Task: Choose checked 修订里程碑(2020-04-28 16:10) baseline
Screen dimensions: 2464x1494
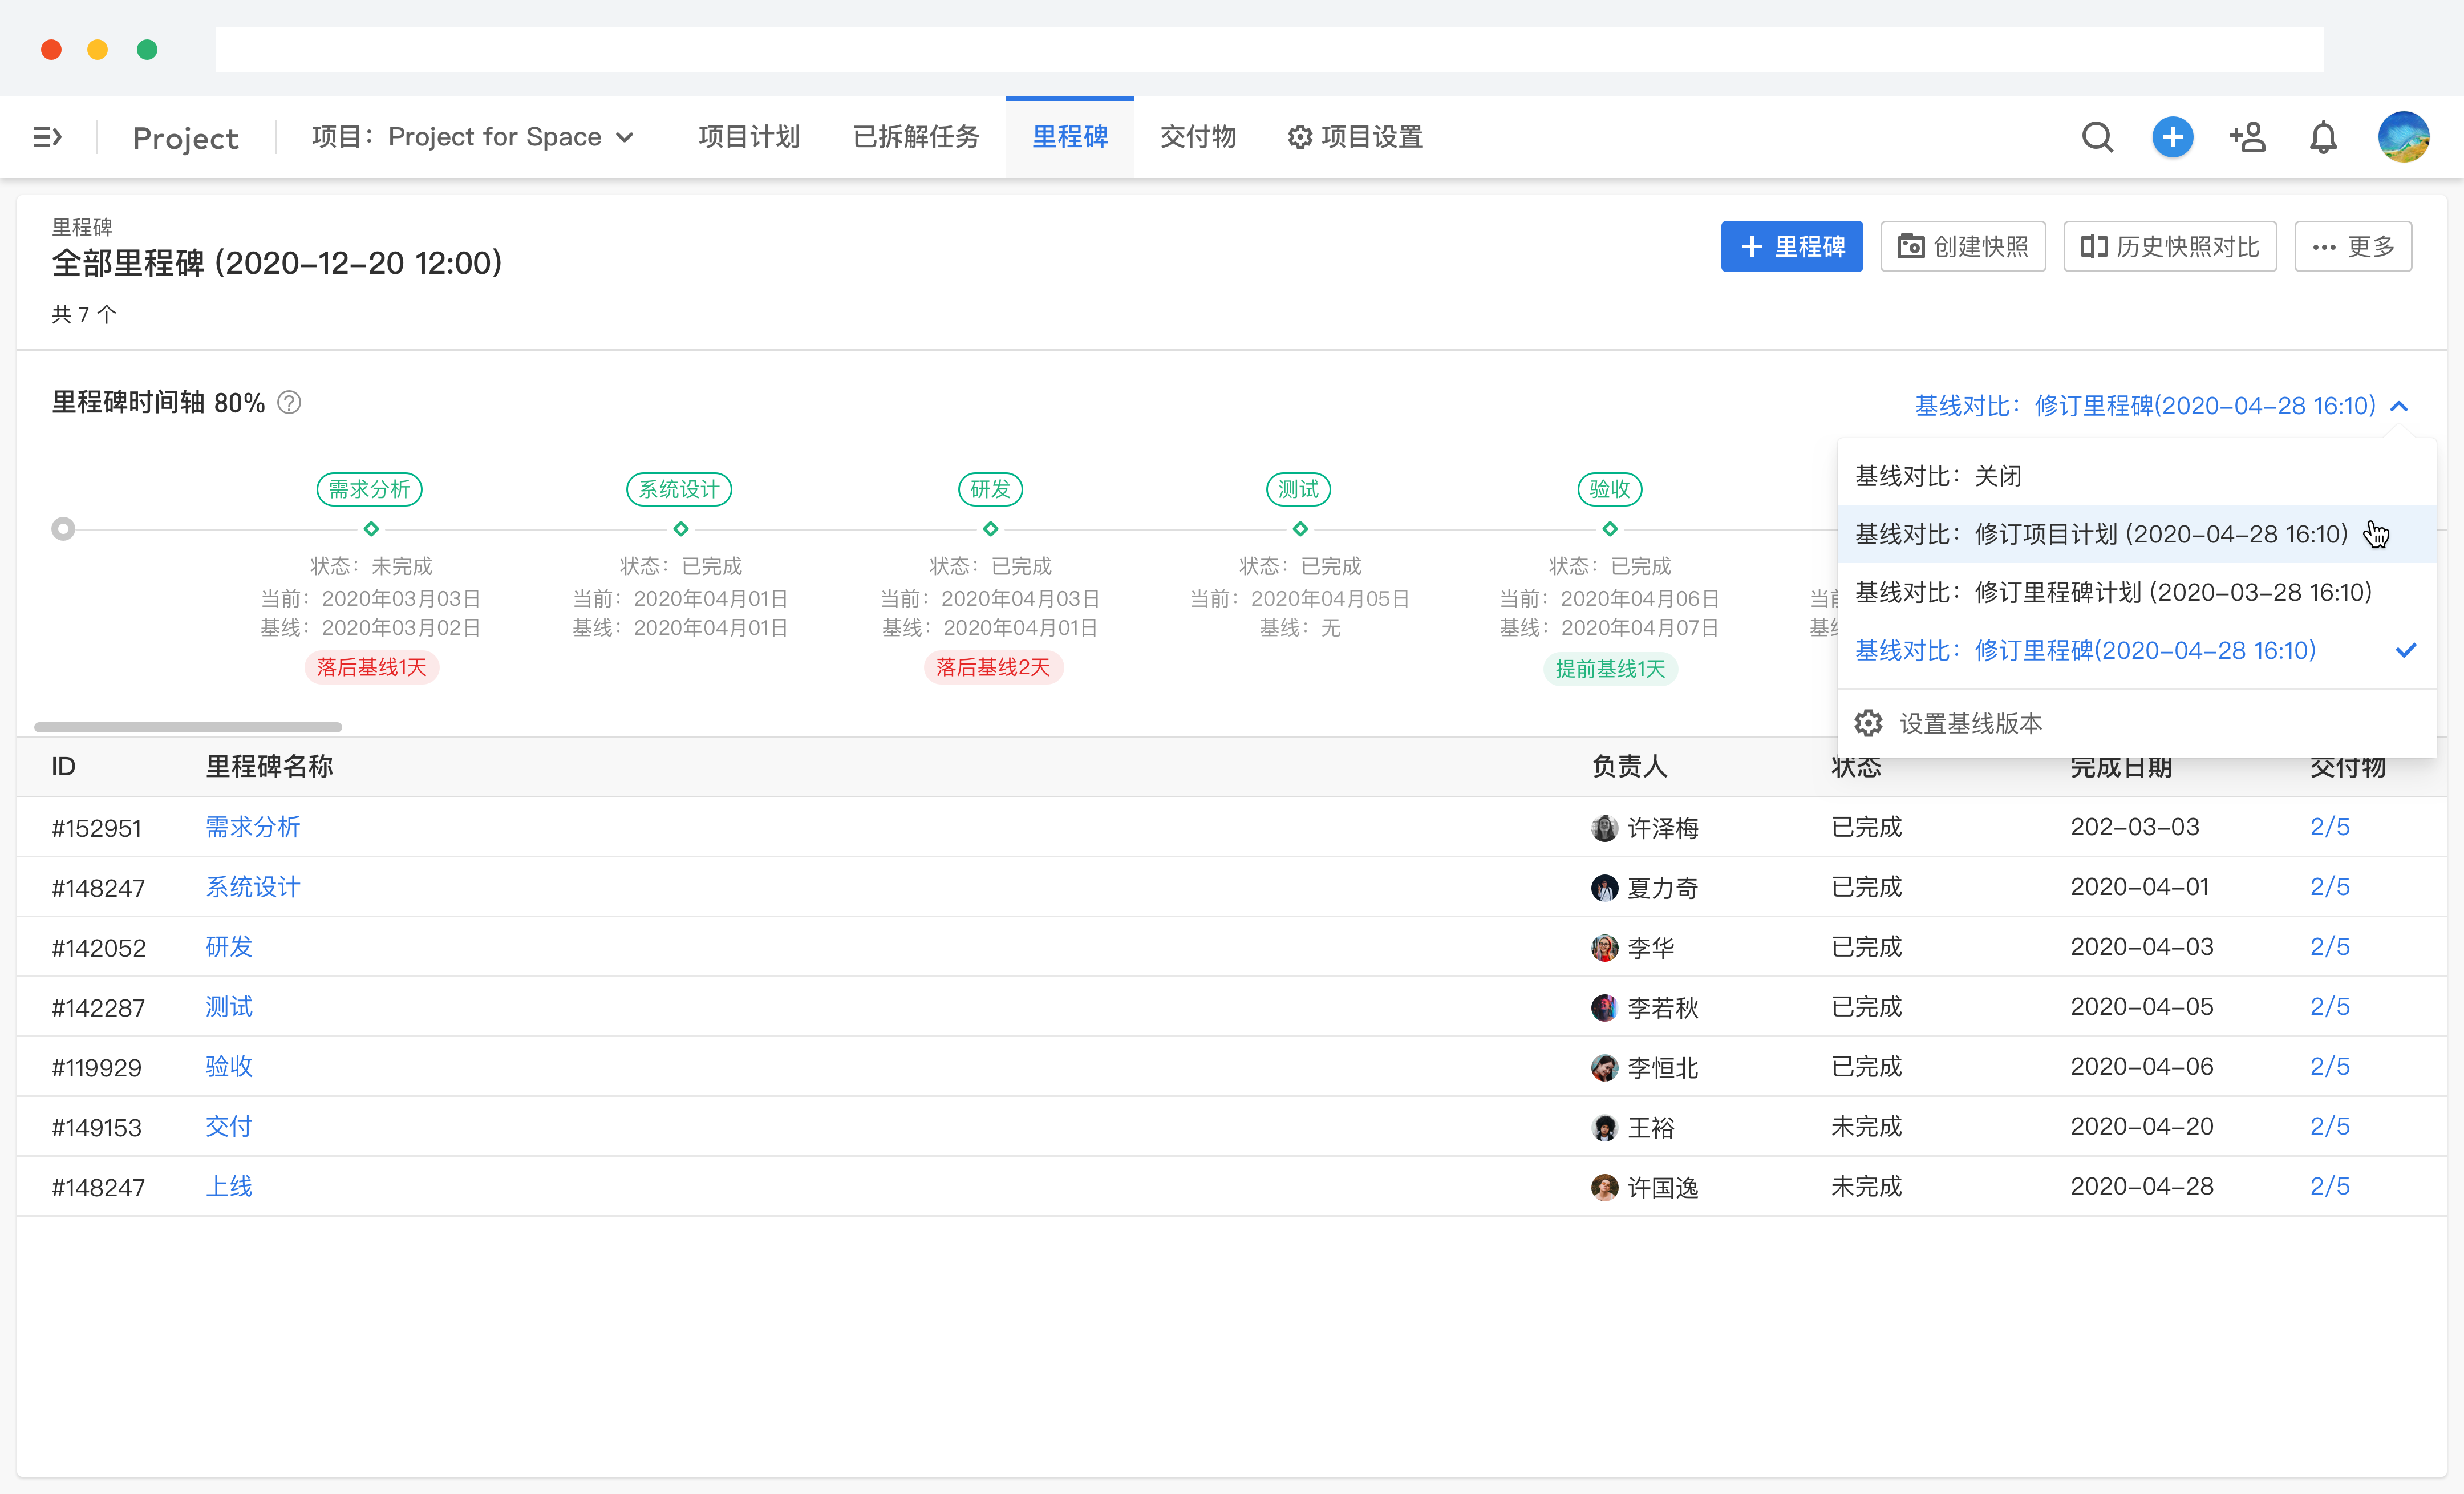Action: (x=2136, y=650)
